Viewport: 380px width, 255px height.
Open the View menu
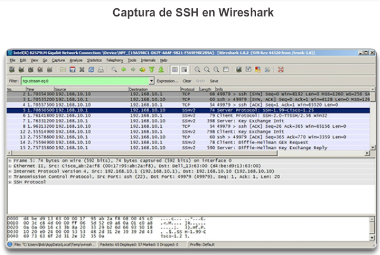point(34,60)
